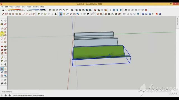Select the Rotate tool
The height and width of the screenshot is (100, 179).
tap(2, 50)
